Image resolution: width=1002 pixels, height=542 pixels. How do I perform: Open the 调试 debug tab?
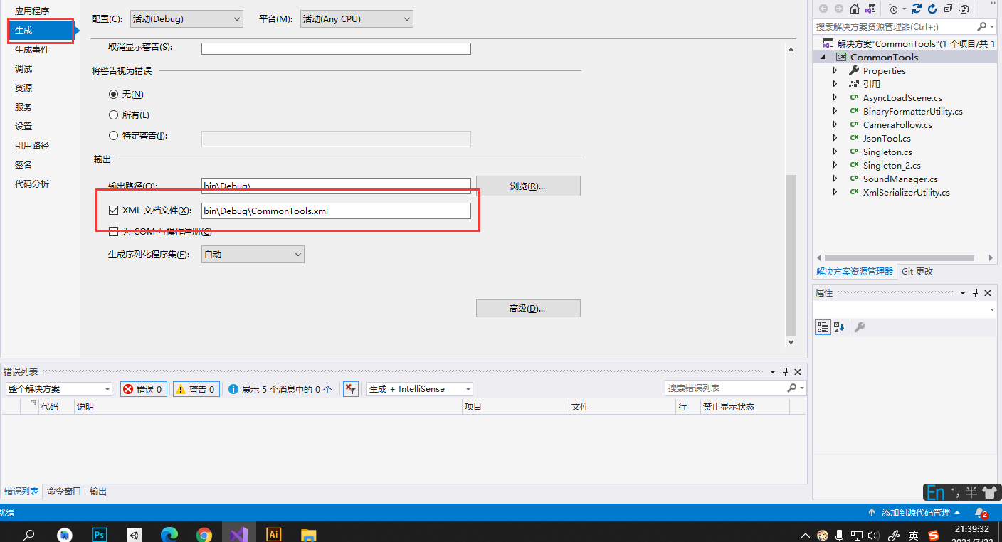pyautogui.click(x=23, y=68)
